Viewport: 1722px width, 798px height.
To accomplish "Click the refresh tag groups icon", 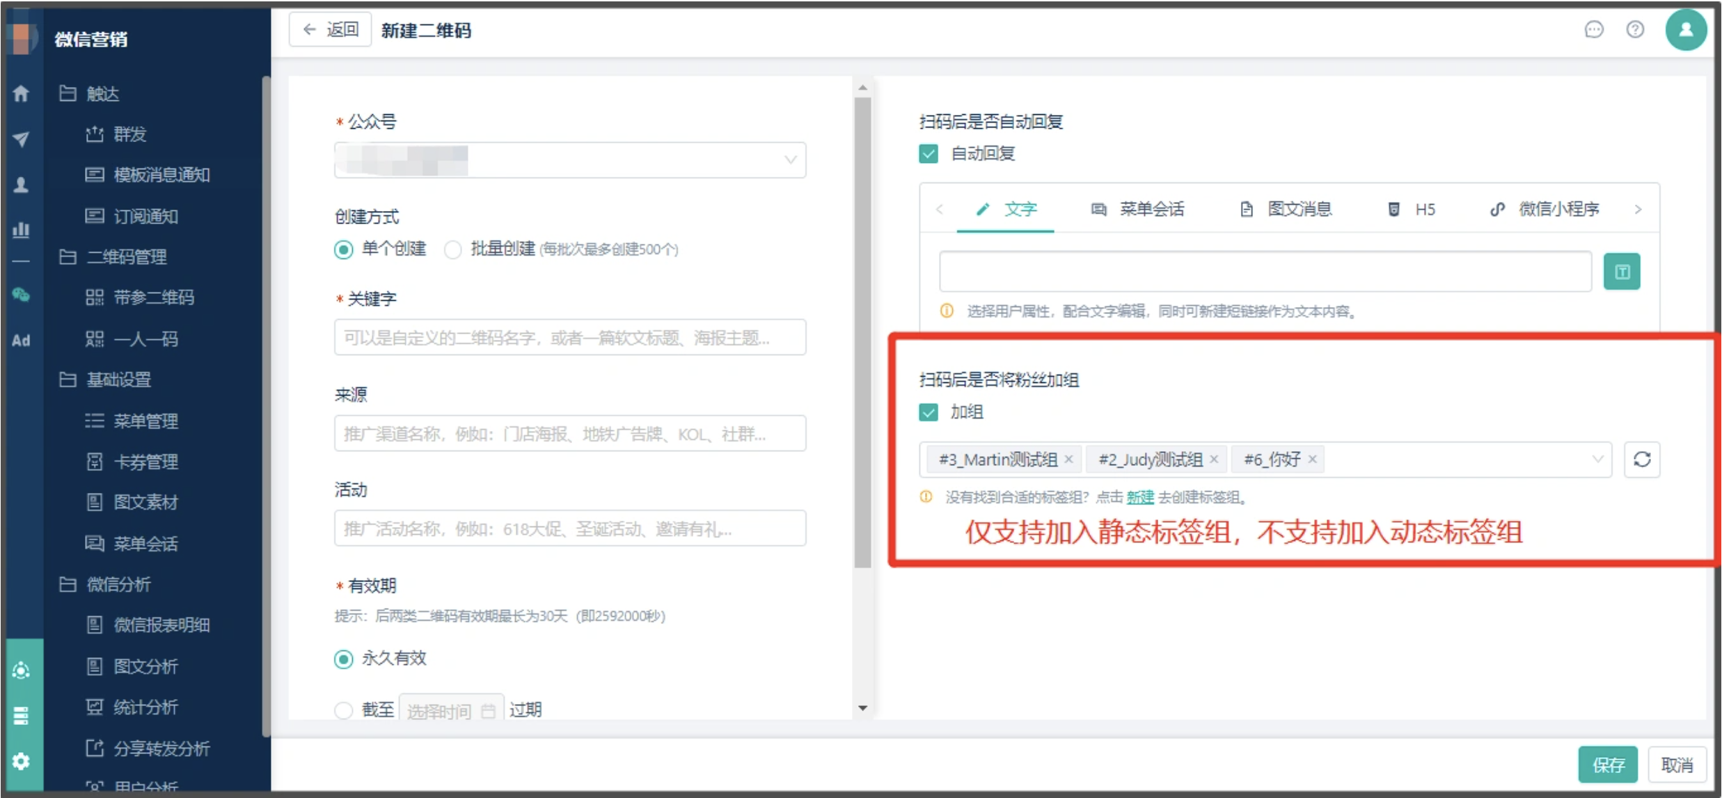I will point(1642,460).
